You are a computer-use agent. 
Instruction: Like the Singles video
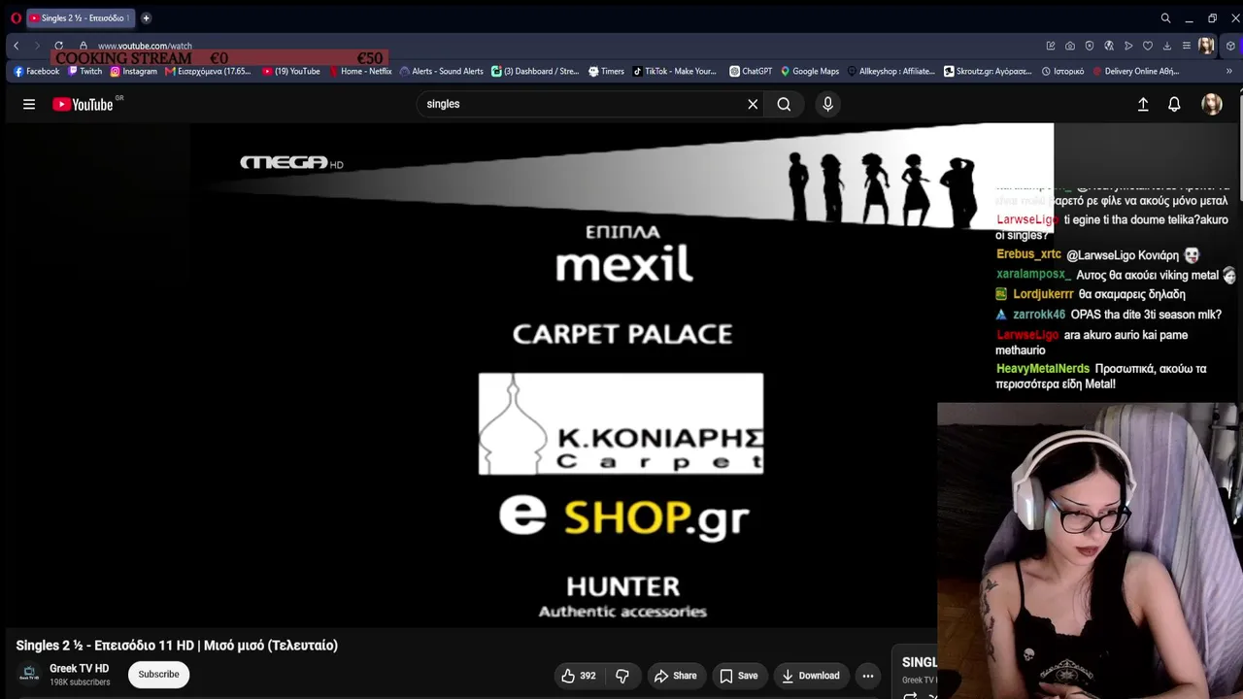(x=579, y=676)
